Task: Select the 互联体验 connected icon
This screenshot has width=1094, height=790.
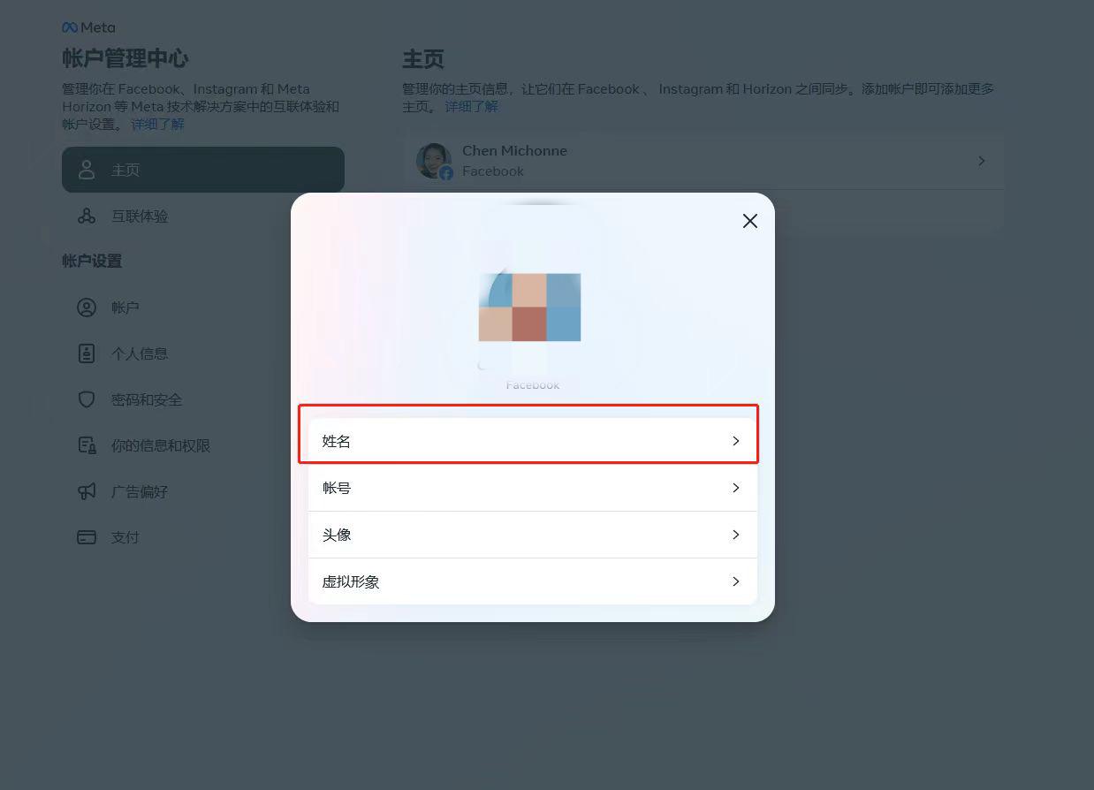Action: coord(87,216)
